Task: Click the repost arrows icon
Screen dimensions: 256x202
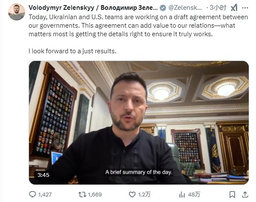Action: [x=82, y=194]
